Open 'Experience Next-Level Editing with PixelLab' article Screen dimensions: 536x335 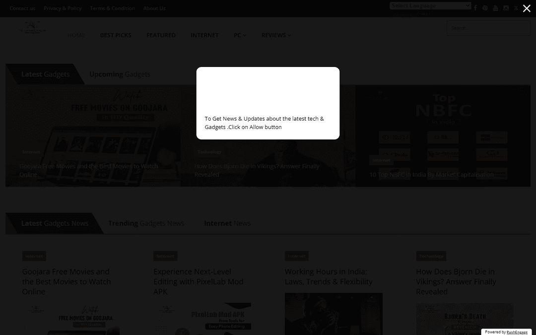click(x=198, y=281)
